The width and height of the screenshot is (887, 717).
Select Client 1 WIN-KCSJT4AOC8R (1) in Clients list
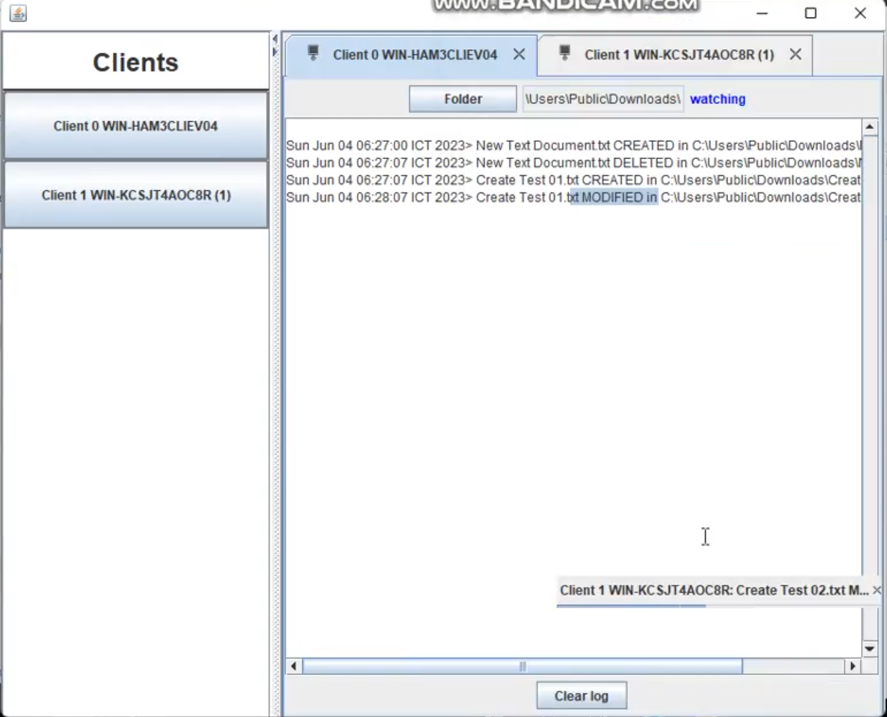tap(135, 195)
